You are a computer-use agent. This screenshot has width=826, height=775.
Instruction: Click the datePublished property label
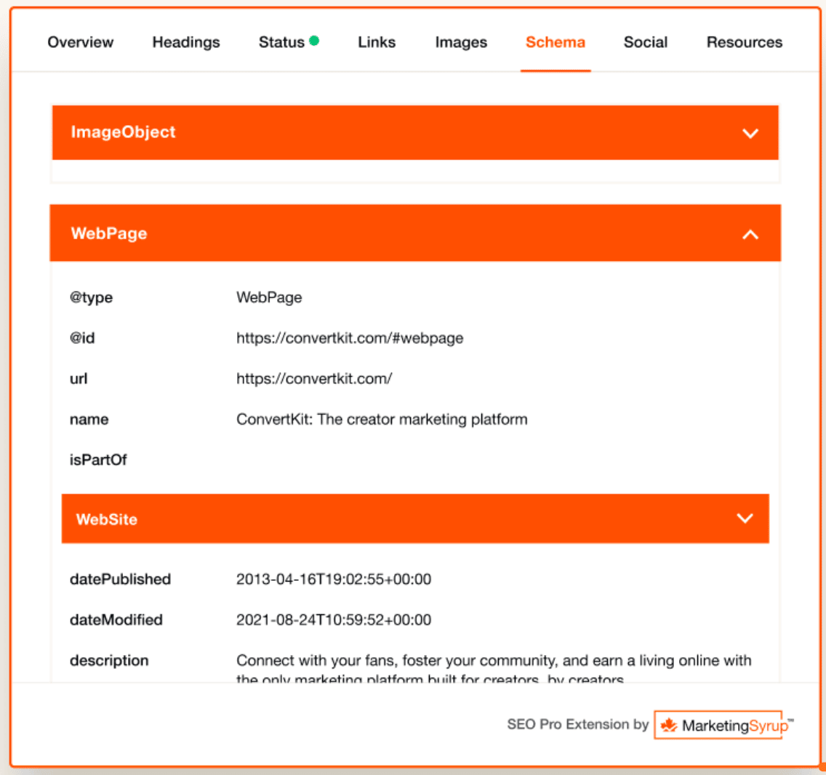coord(120,579)
